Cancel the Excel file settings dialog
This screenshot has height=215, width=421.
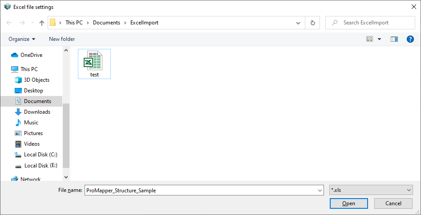tap(393, 203)
